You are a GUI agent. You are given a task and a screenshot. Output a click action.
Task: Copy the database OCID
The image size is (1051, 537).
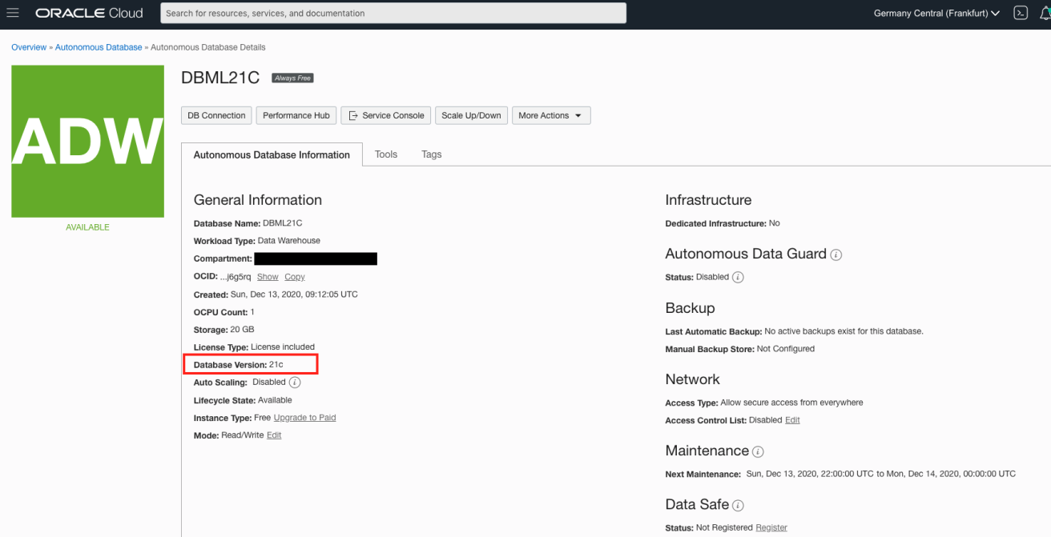[x=294, y=276]
